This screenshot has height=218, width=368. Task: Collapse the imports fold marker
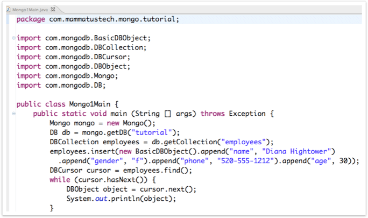click(x=13, y=38)
